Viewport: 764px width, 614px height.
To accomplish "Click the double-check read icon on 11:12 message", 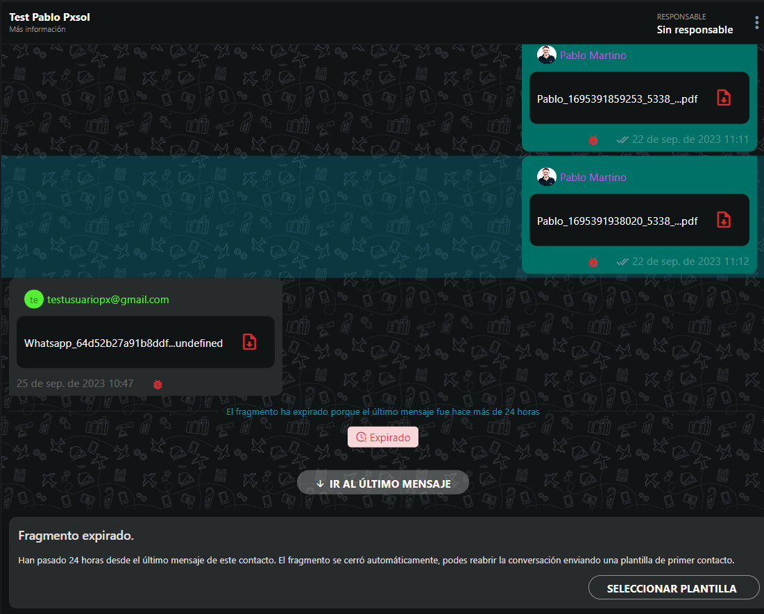I will pos(622,262).
